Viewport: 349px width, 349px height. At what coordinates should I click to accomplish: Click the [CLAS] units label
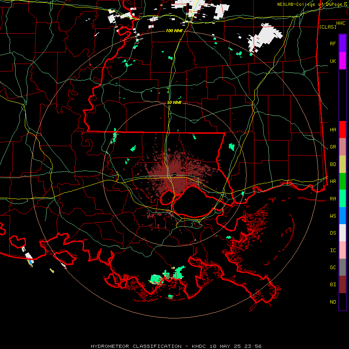pyautogui.click(x=328, y=27)
